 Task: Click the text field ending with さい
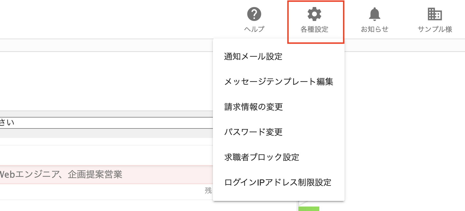point(106,123)
